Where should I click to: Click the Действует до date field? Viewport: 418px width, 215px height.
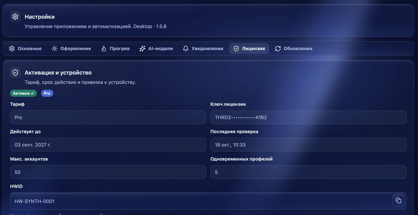tap(108, 145)
